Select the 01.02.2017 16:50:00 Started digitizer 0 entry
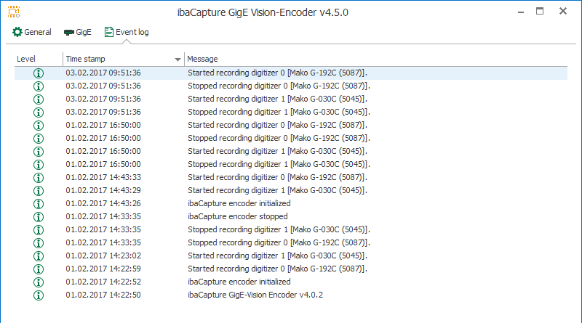The height and width of the screenshot is (323, 582). 291,125
